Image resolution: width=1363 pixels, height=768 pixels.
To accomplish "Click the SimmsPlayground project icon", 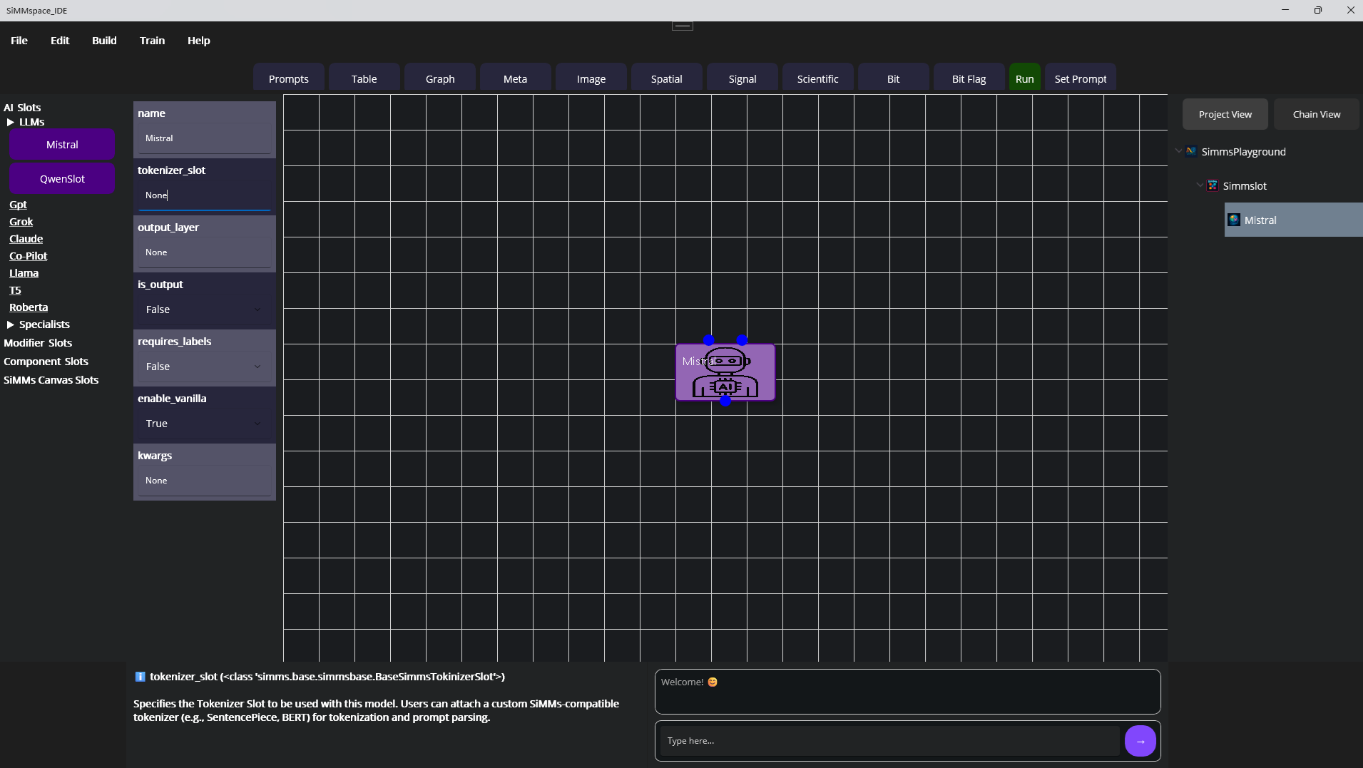I will click(1191, 151).
